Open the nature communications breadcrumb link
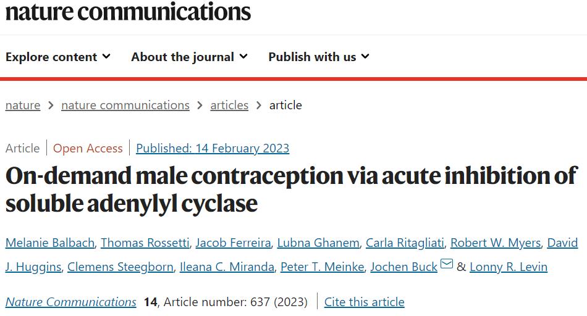 click(125, 105)
